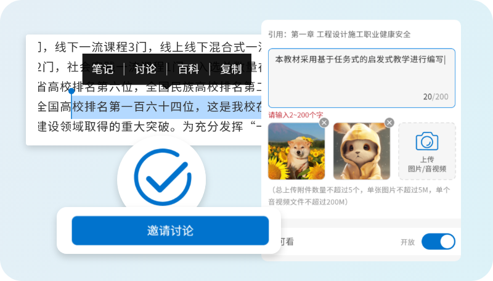Click the 上传 图片/音视频 label
This screenshot has height=281, width=493.
coord(427,164)
